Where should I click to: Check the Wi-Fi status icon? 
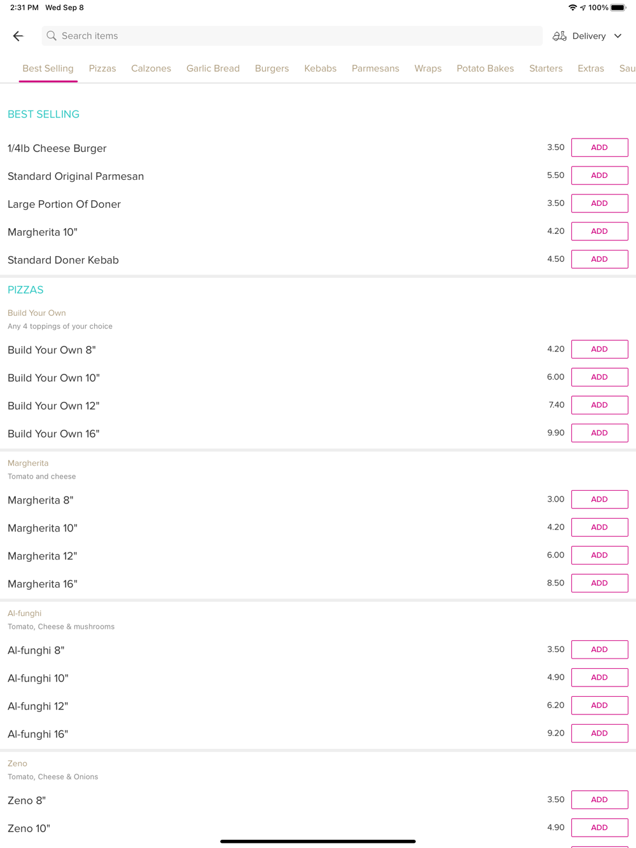pos(572,8)
